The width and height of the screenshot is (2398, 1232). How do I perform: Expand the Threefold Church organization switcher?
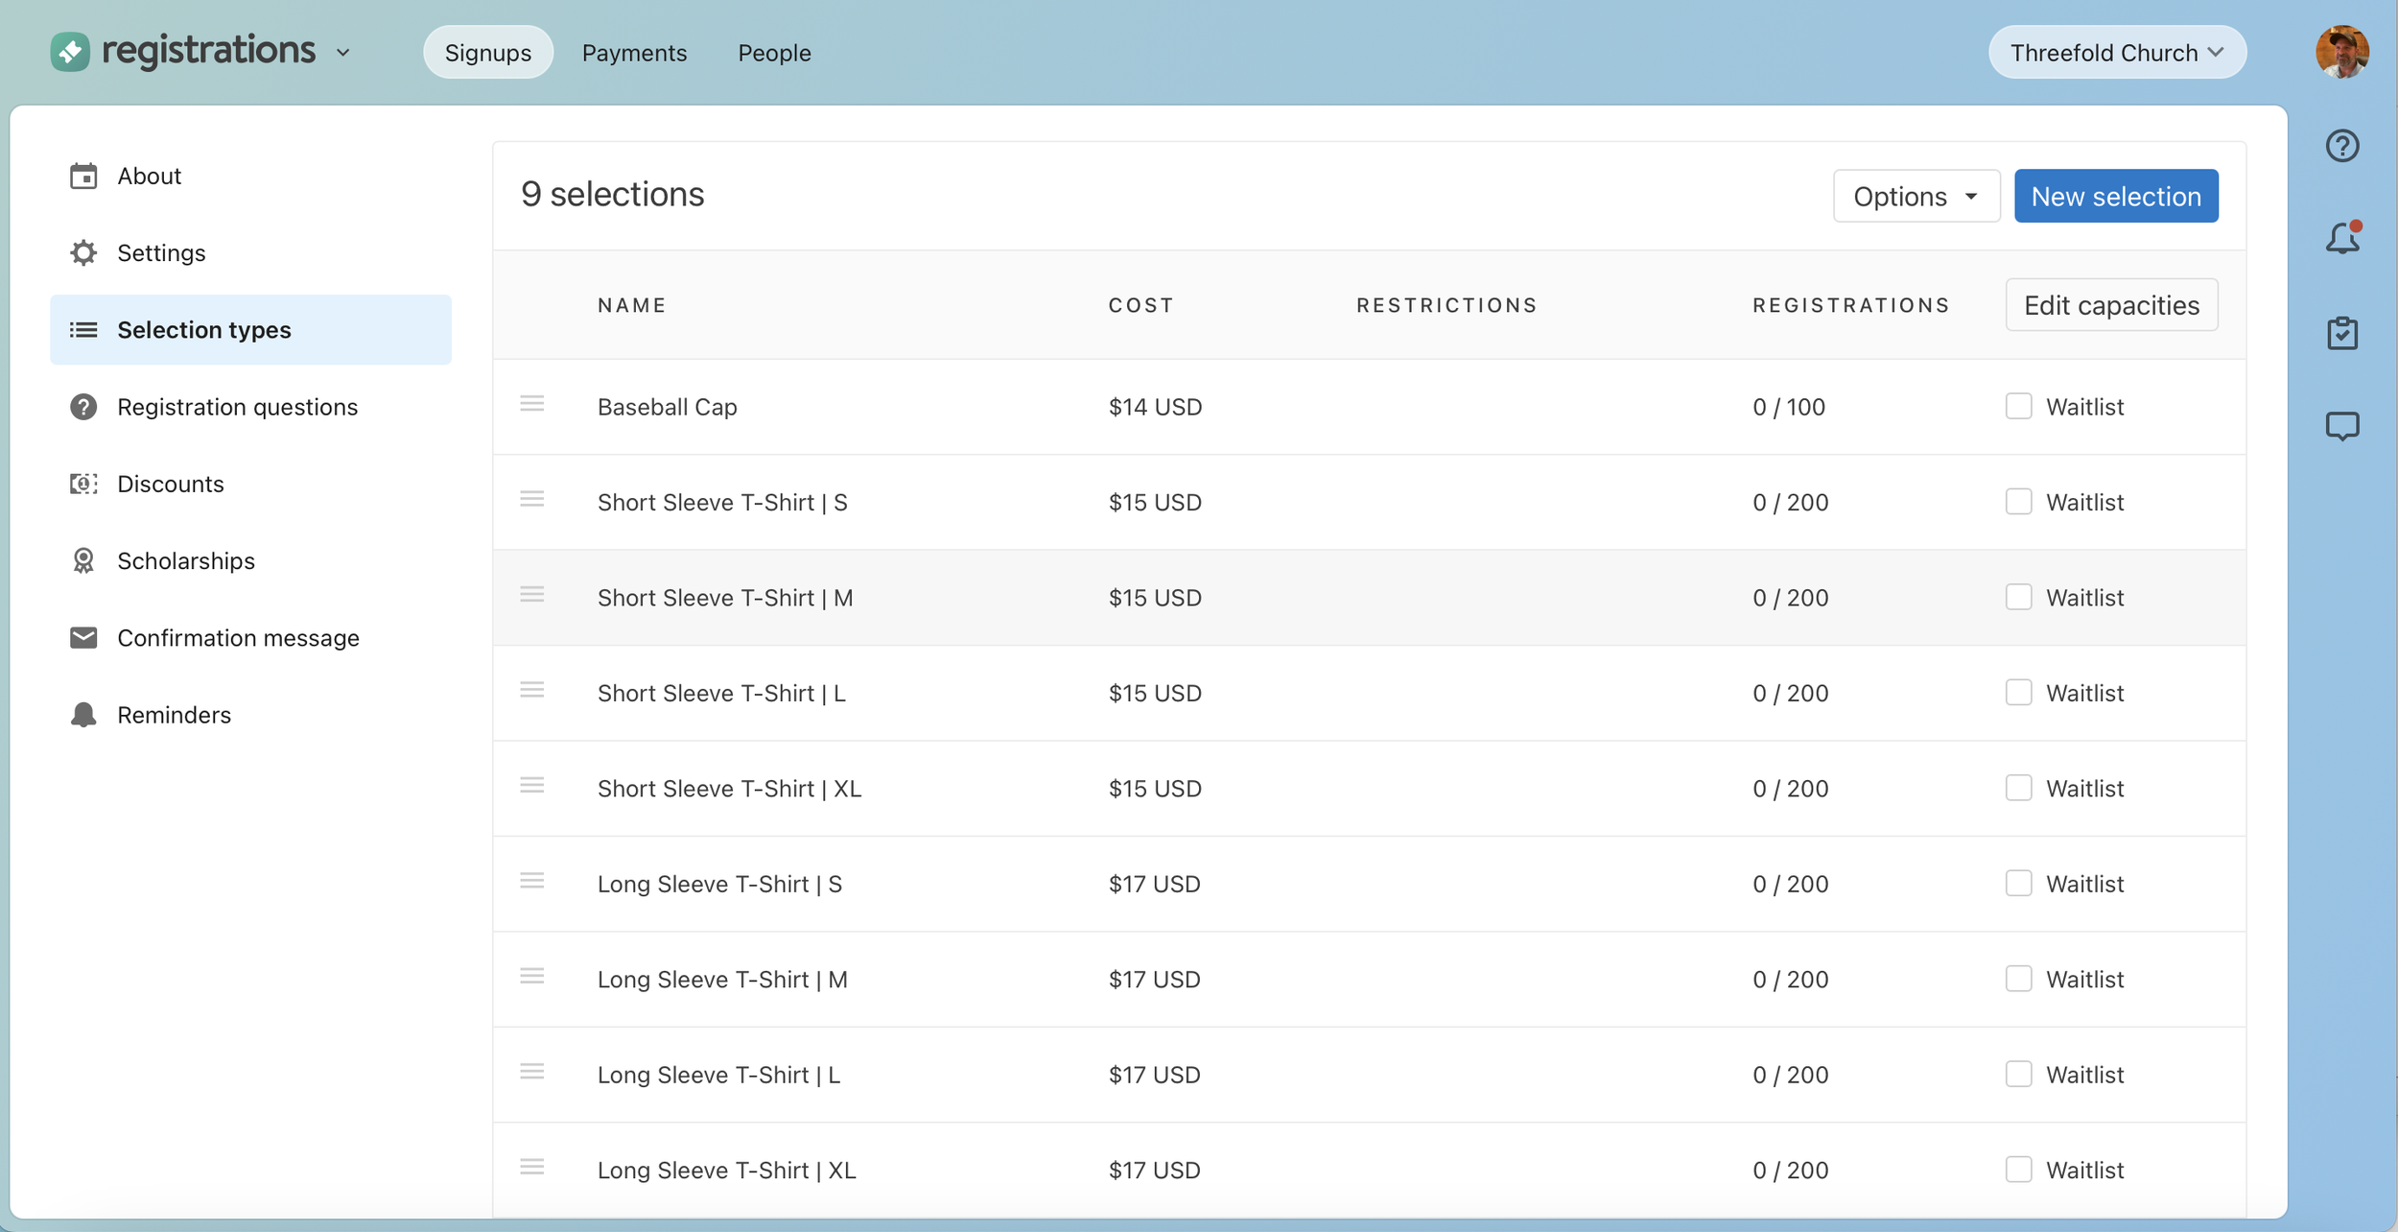[2116, 53]
